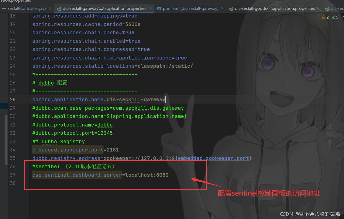Click the #sentinel (2.15版本配置无效) comment
Viewport: 344px width, 219px height.
(74, 166)
